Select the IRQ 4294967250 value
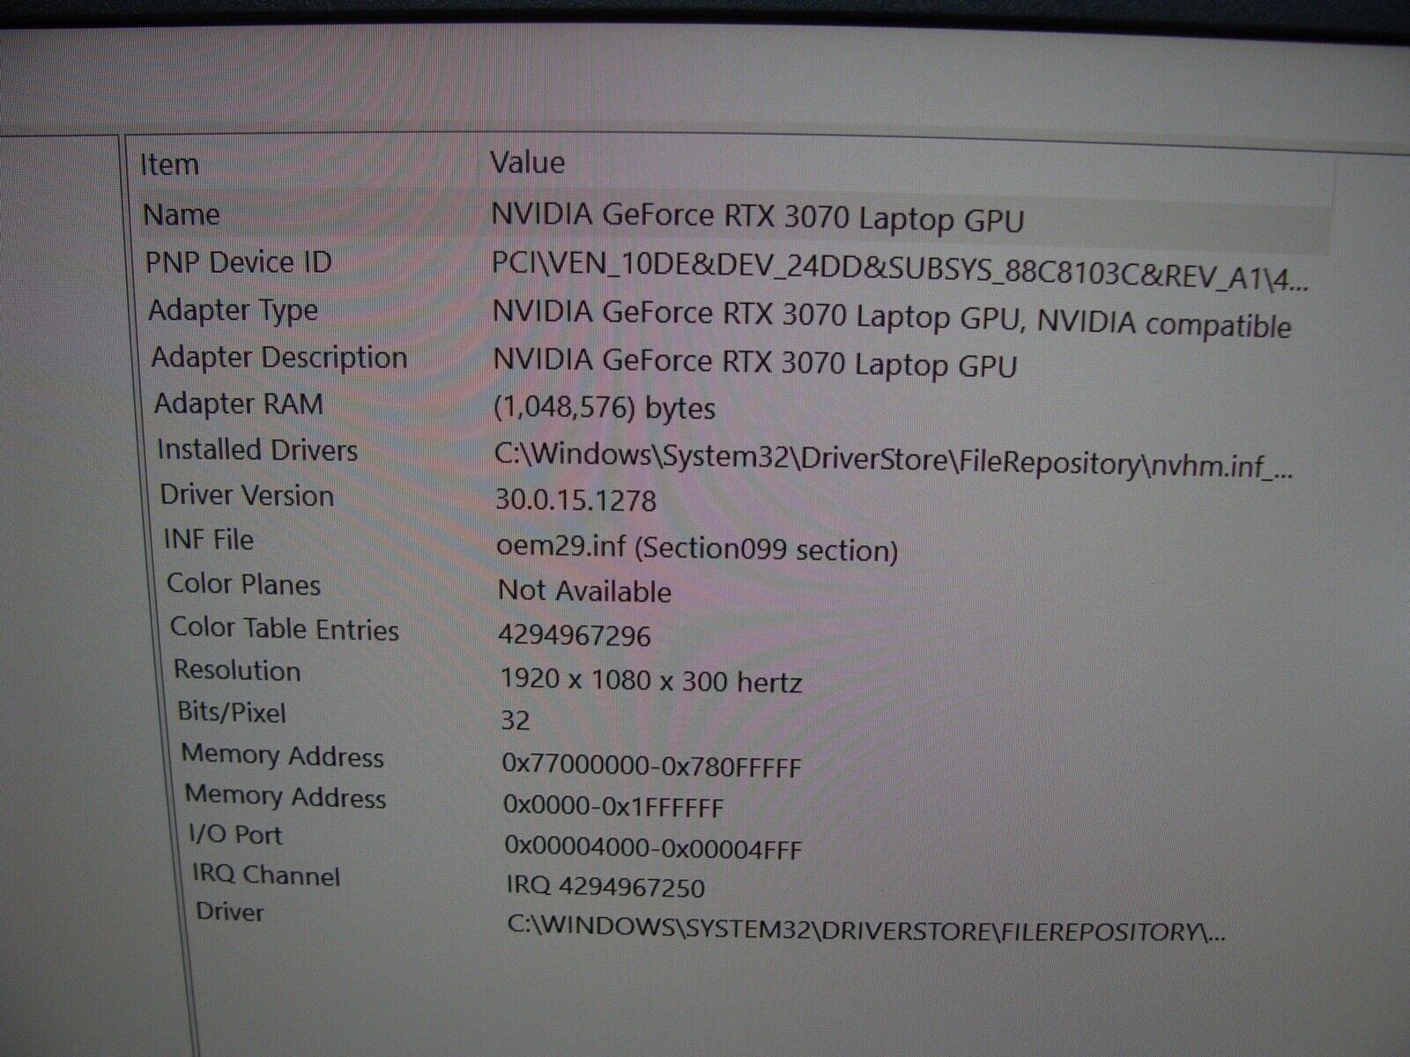This screenshot has height=1057, width=1410. tap(605, 886)
